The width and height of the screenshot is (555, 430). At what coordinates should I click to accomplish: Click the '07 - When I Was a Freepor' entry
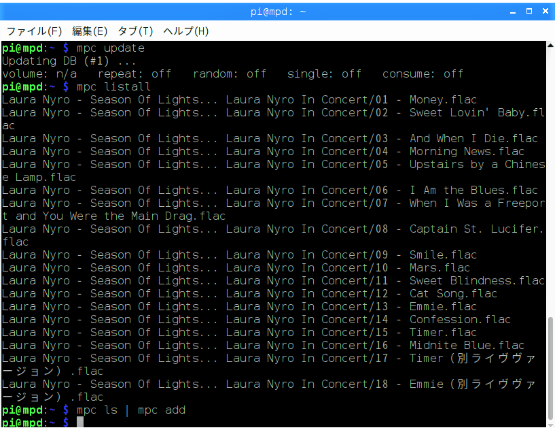coord(460,203)
